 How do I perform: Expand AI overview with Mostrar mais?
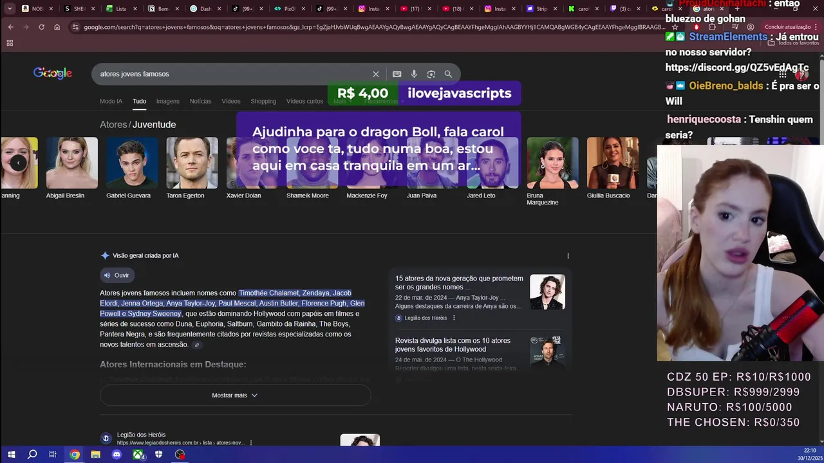pyautogui.click(x=235, y=395)
